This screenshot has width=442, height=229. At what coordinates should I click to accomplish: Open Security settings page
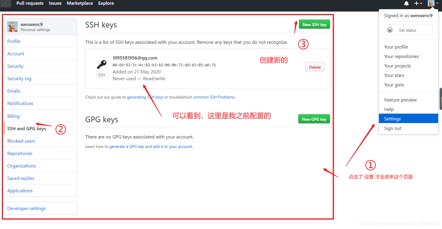40,66
